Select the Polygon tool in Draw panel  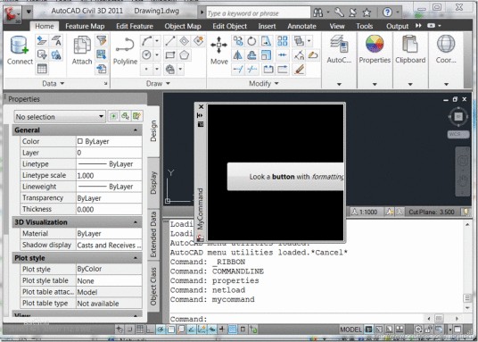184,55
